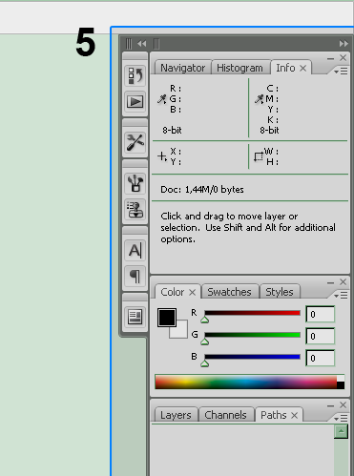Open the Paths panel flyout menu
Viewport: 354px width, 476px height.
[x=341, y=418]
